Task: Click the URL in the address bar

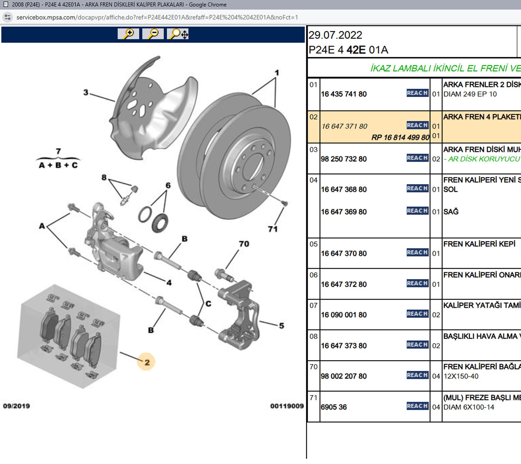Action: point(157,17)
